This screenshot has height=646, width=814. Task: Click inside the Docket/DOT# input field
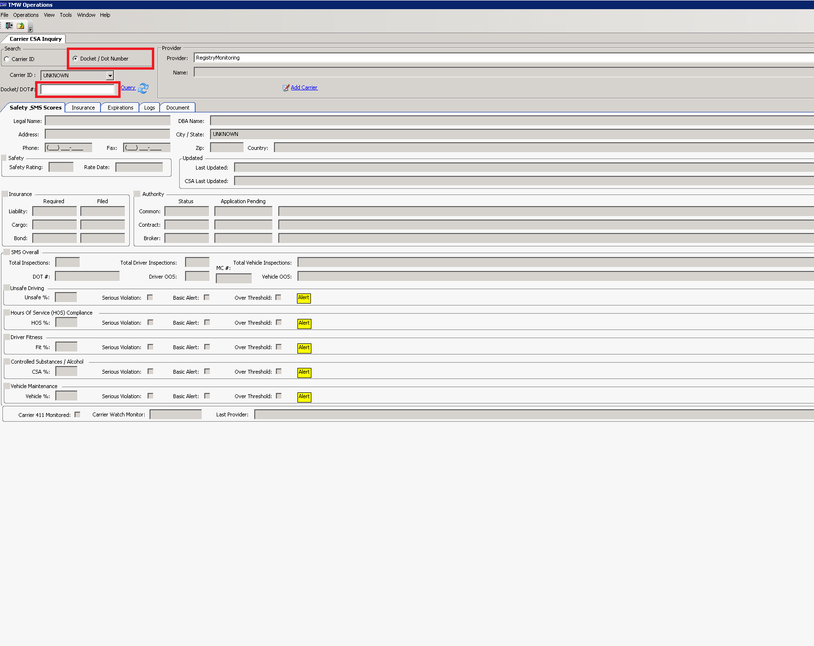coord(77,89)
